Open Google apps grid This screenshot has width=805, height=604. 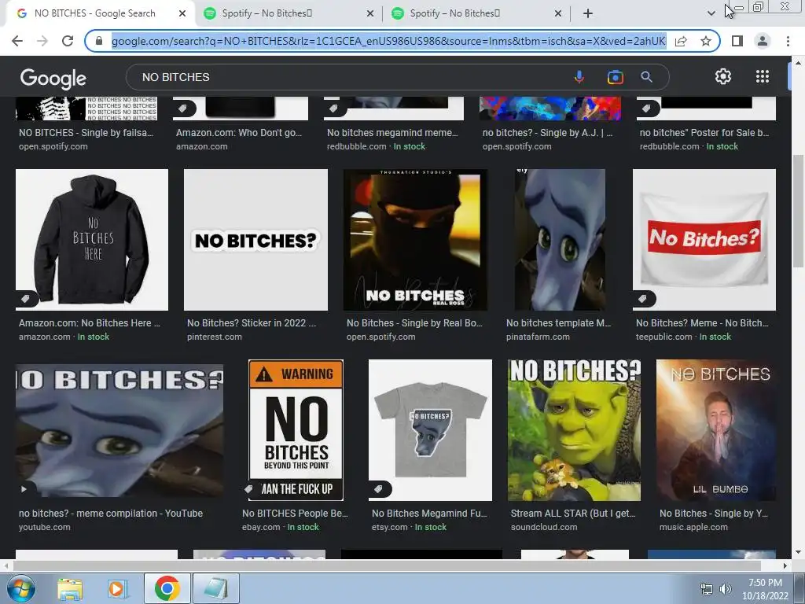(763, 76)
